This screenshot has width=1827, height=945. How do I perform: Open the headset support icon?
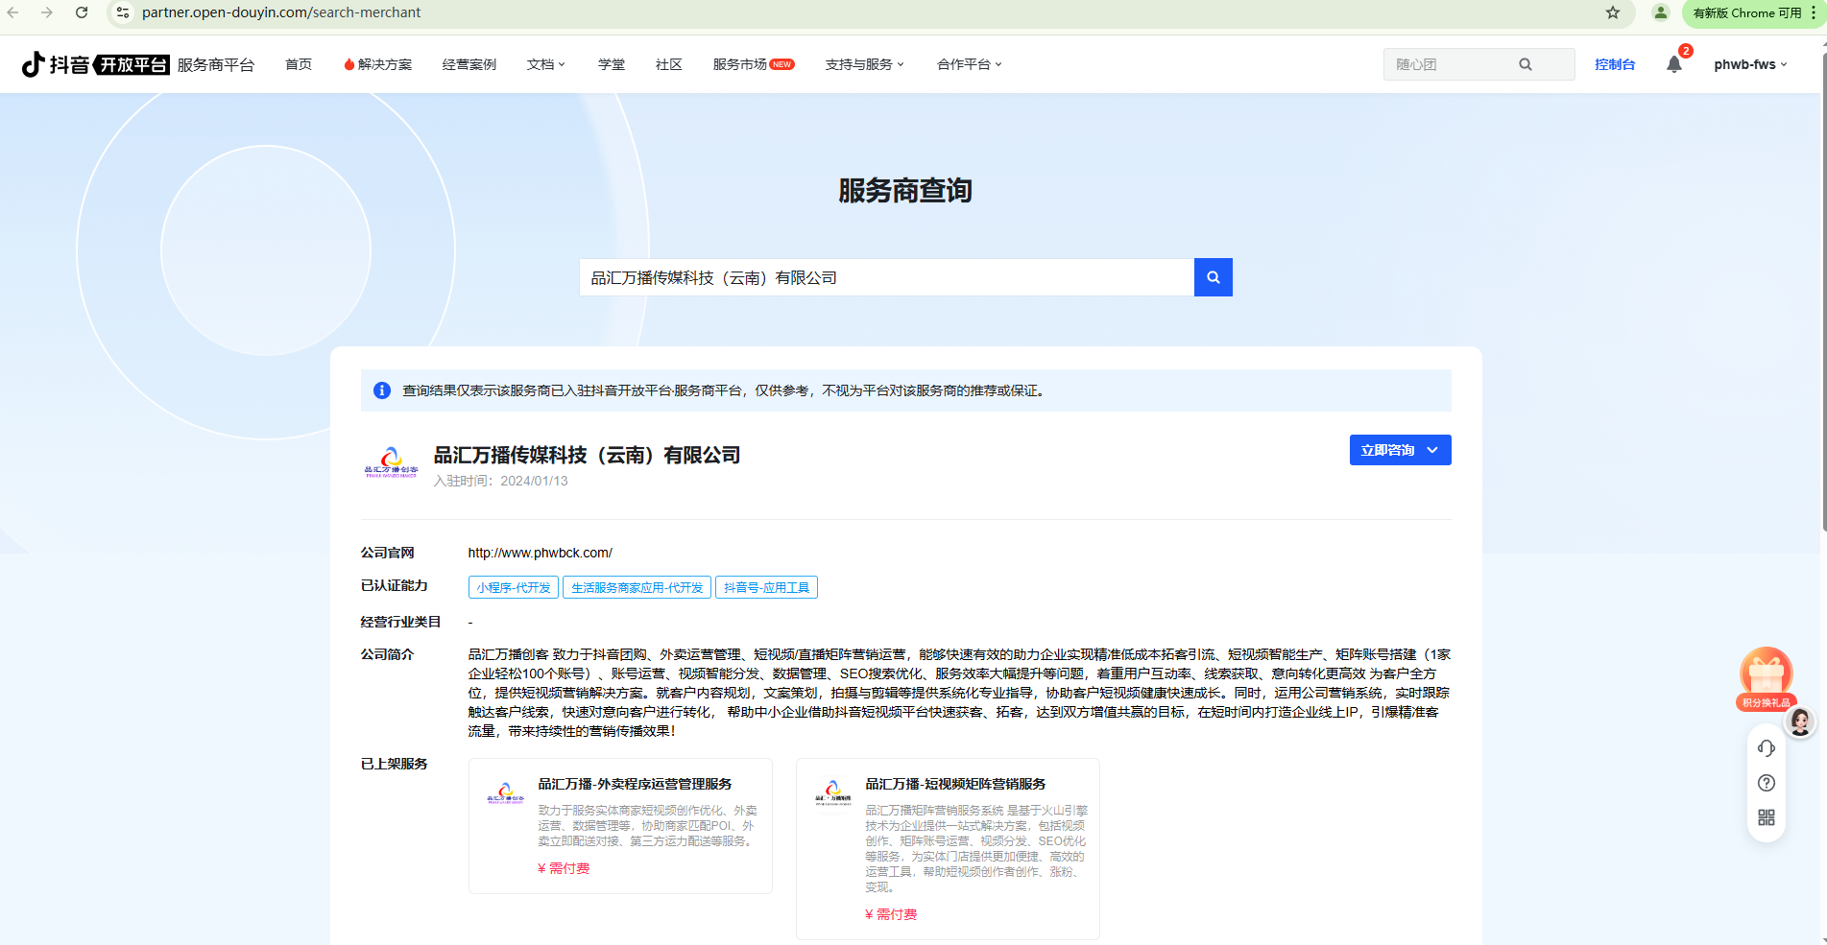pos(1767,748)
